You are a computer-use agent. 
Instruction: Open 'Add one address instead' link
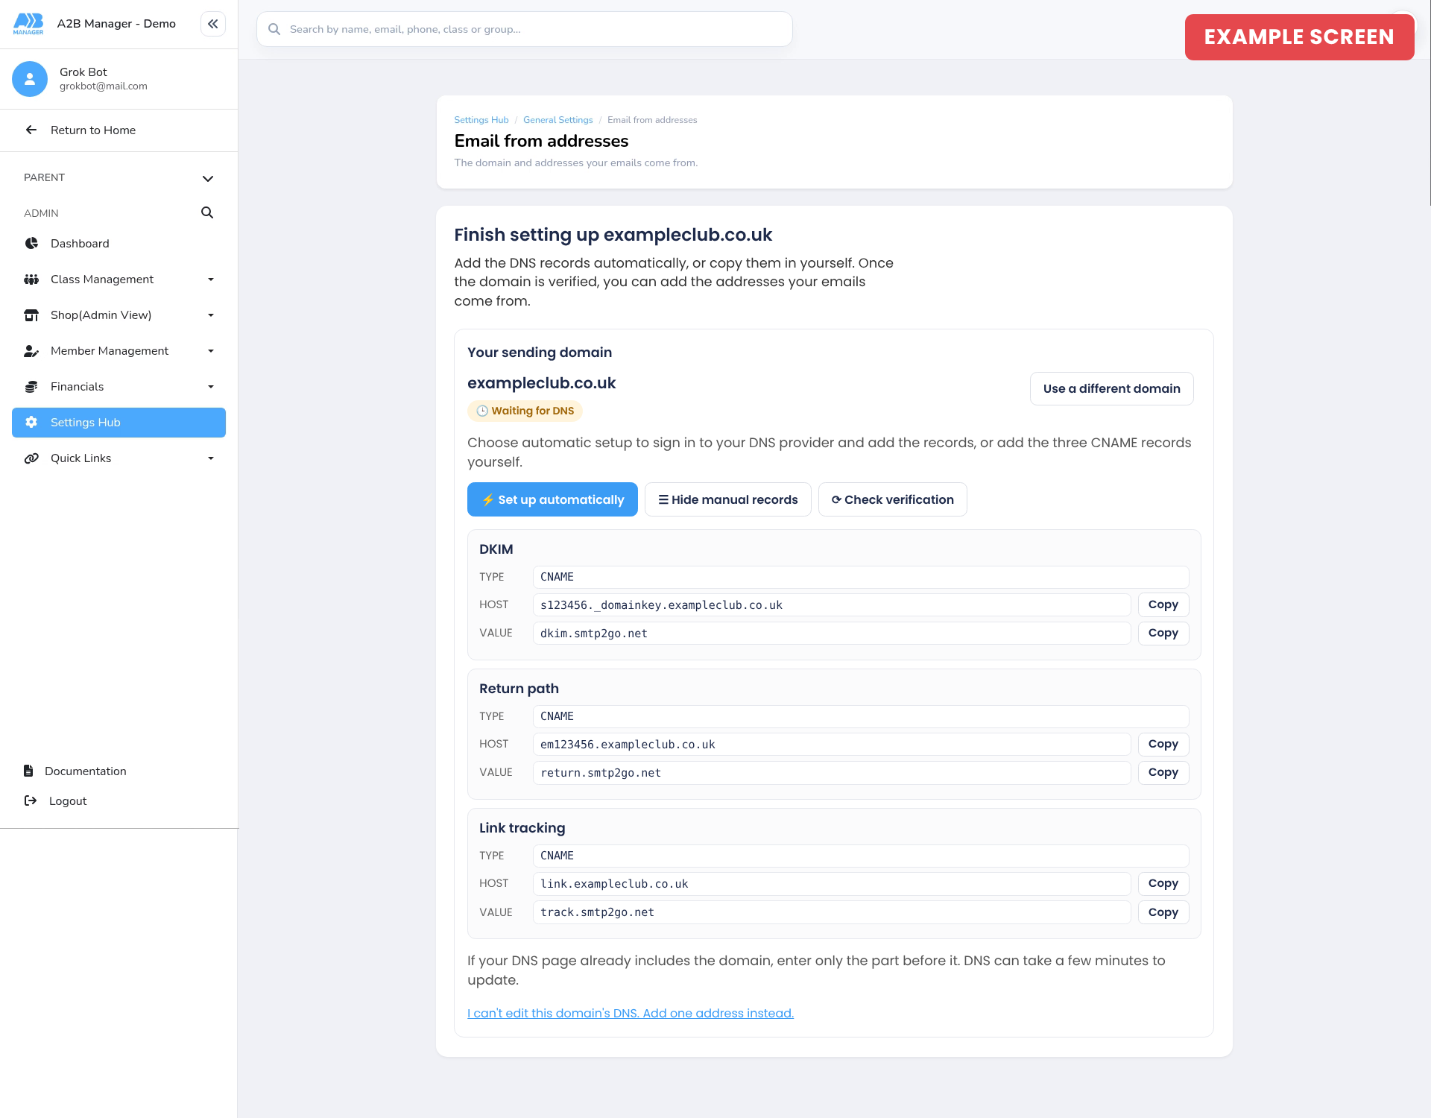point(631,1013)
